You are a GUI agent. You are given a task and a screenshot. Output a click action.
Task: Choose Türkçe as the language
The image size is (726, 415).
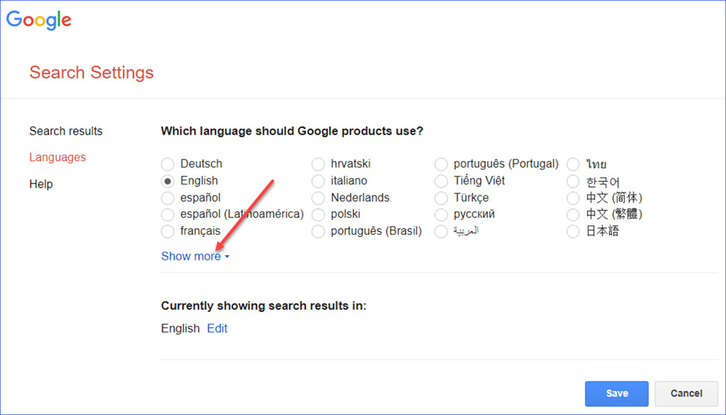tap(441, 198)
